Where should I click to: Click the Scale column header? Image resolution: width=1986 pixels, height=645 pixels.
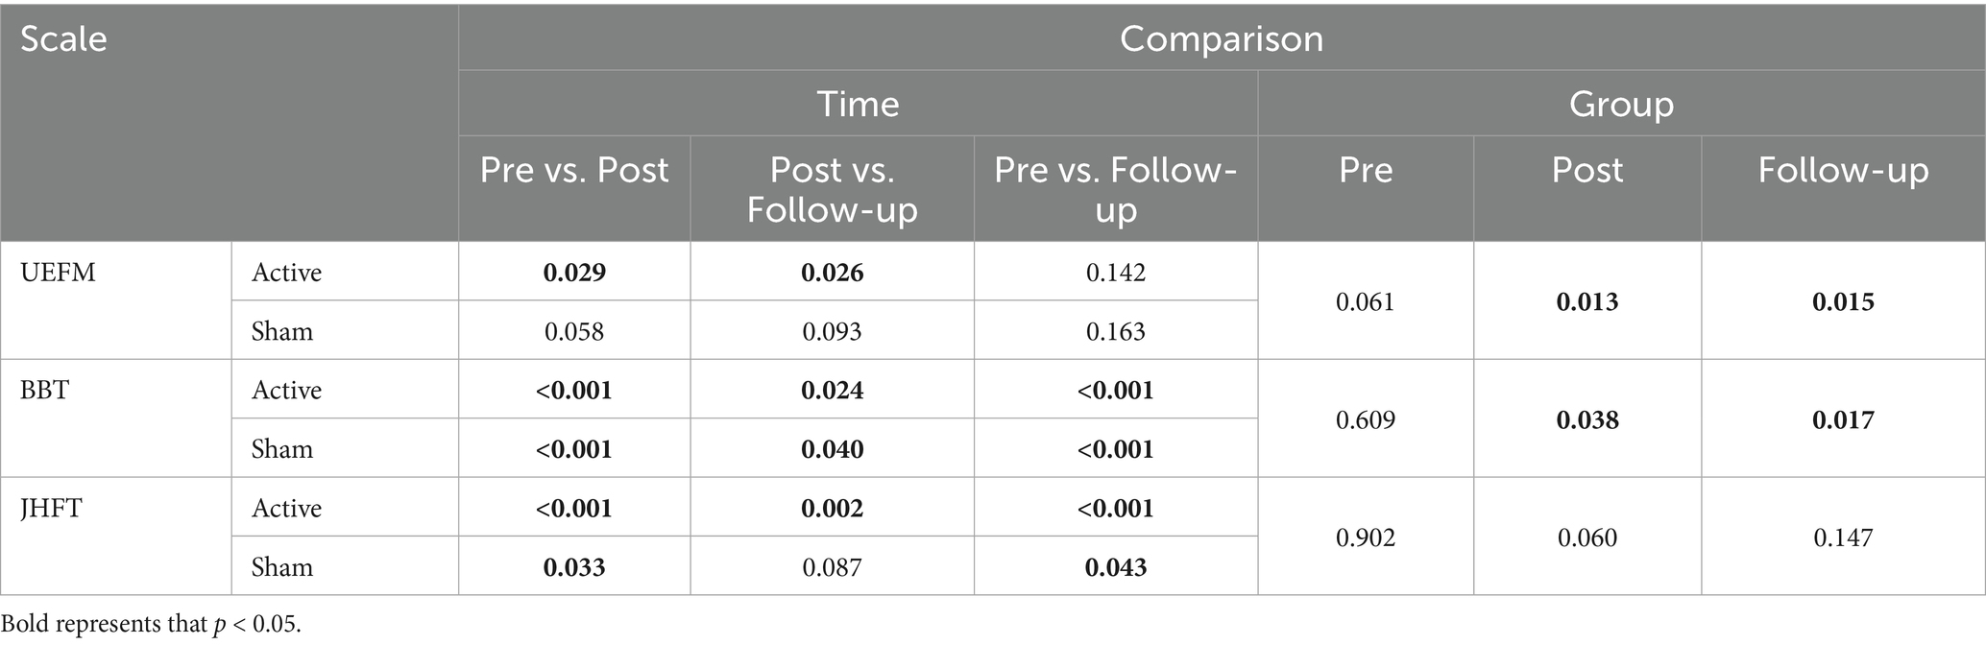tap(63, 39)
